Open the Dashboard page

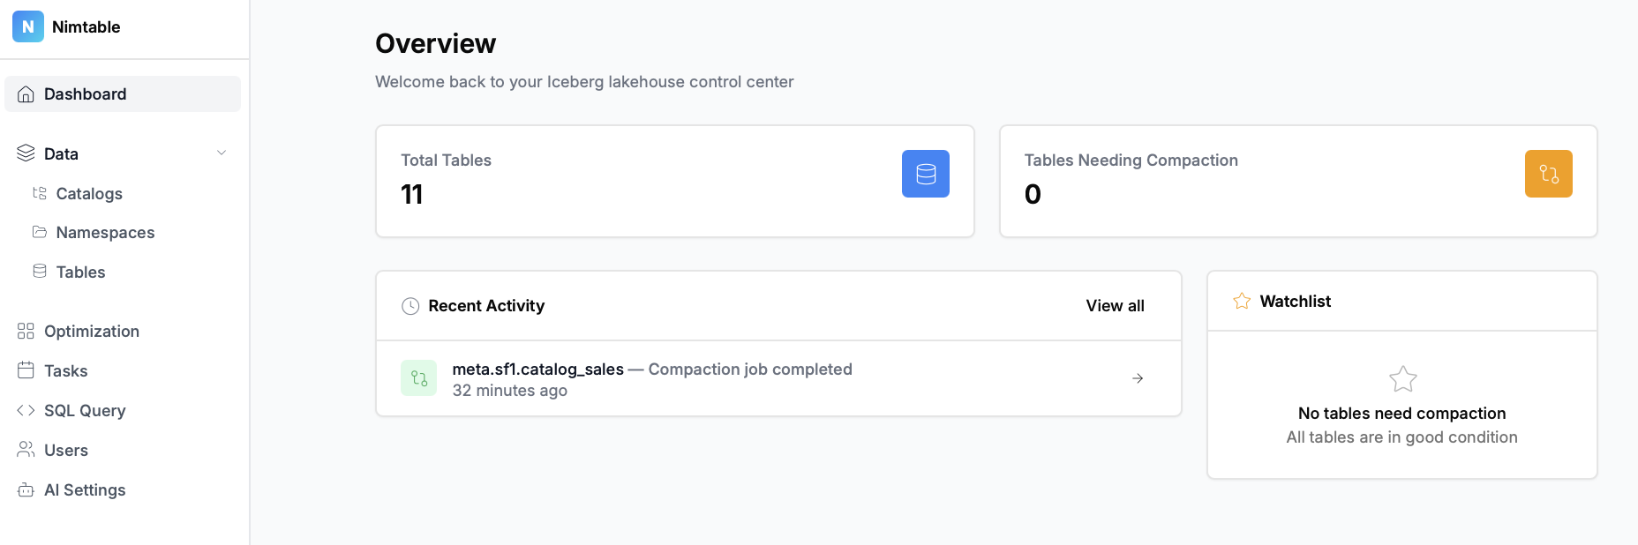click(x=85, y=94)
